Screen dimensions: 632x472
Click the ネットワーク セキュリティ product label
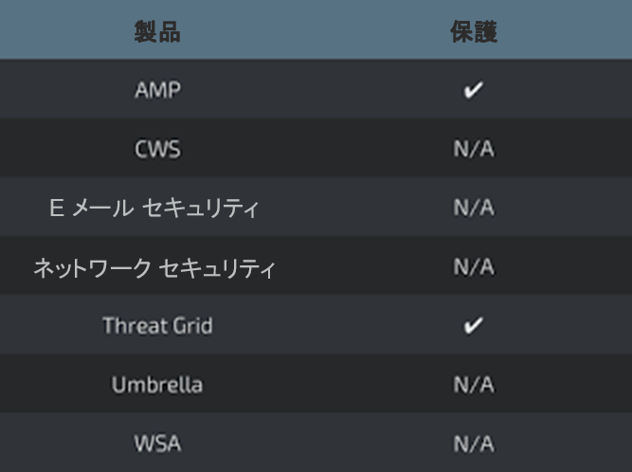click(x=153, y=268)
